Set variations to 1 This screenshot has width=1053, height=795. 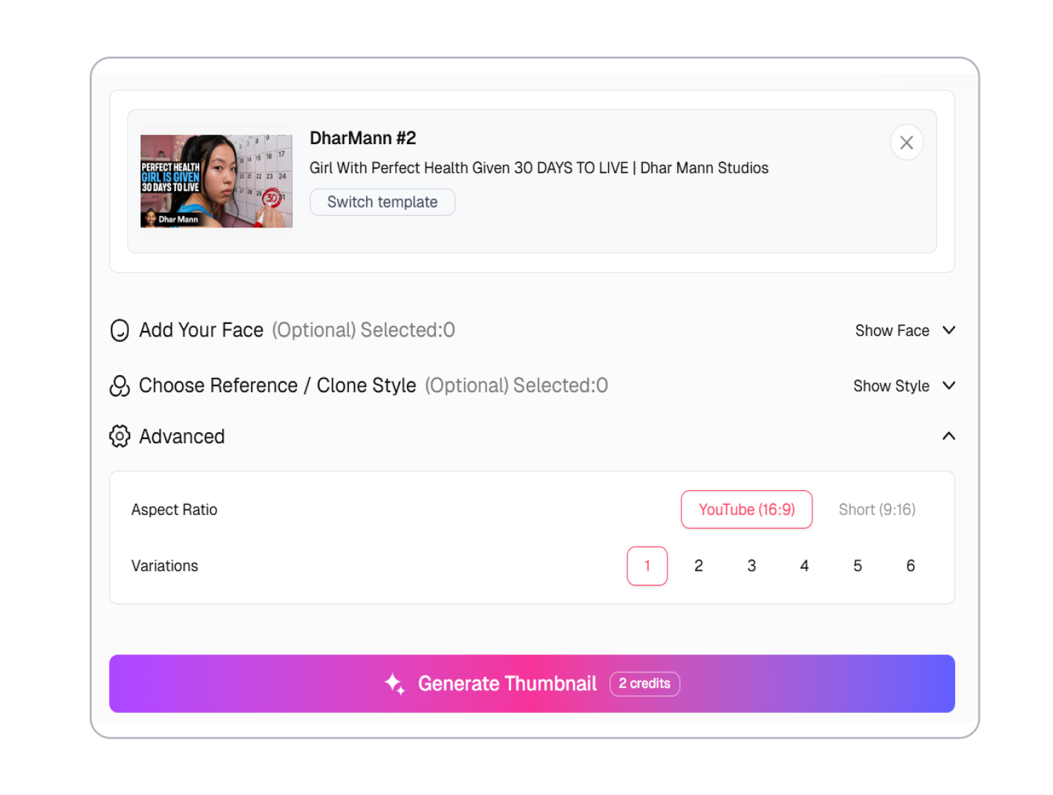[647, 566]
